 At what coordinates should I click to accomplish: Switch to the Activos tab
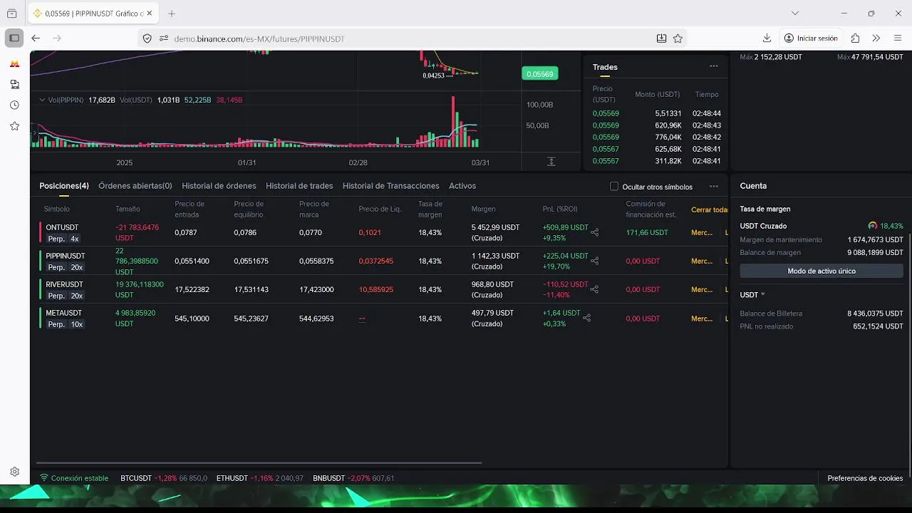(462, 186)
